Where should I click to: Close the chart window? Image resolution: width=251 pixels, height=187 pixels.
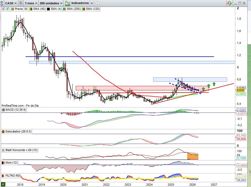pyautogui.click(x=244, y=3)
